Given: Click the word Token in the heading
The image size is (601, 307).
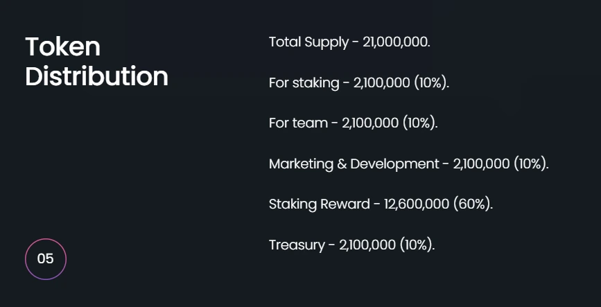Looking at the screenshot, I should coord(63,47).
